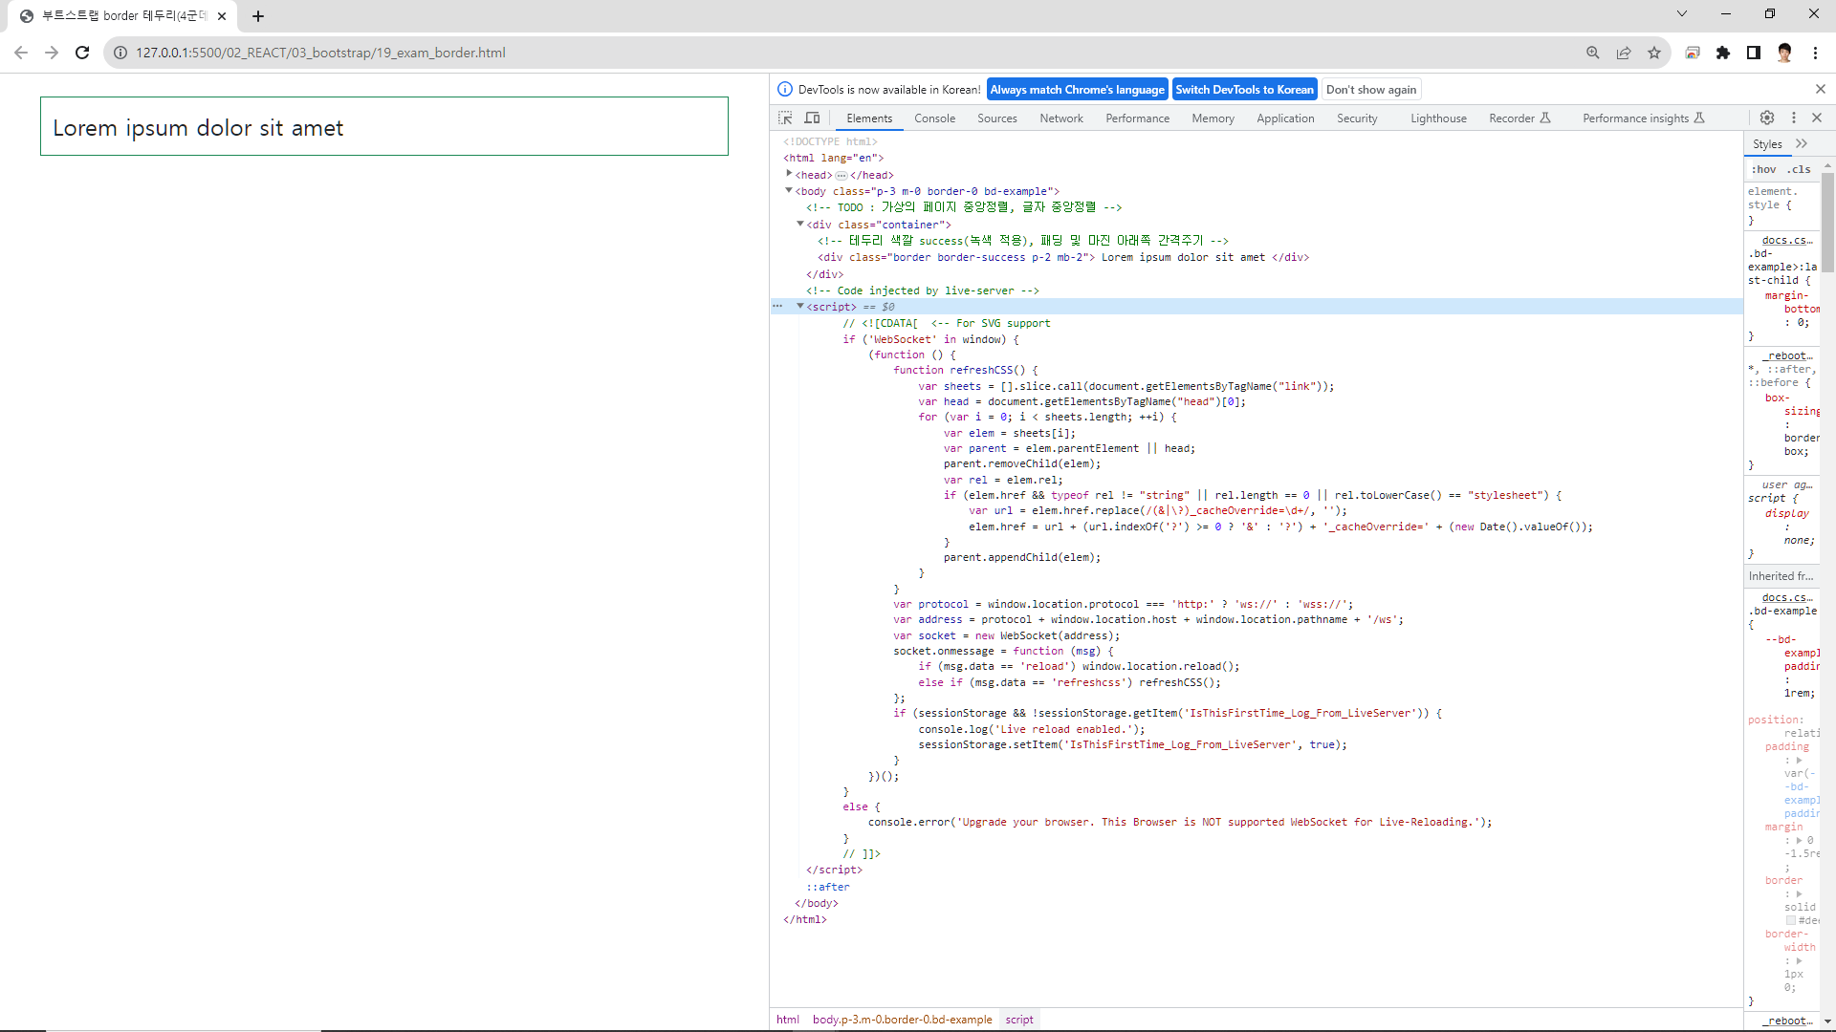Expand the head element node

coord(789,174)
